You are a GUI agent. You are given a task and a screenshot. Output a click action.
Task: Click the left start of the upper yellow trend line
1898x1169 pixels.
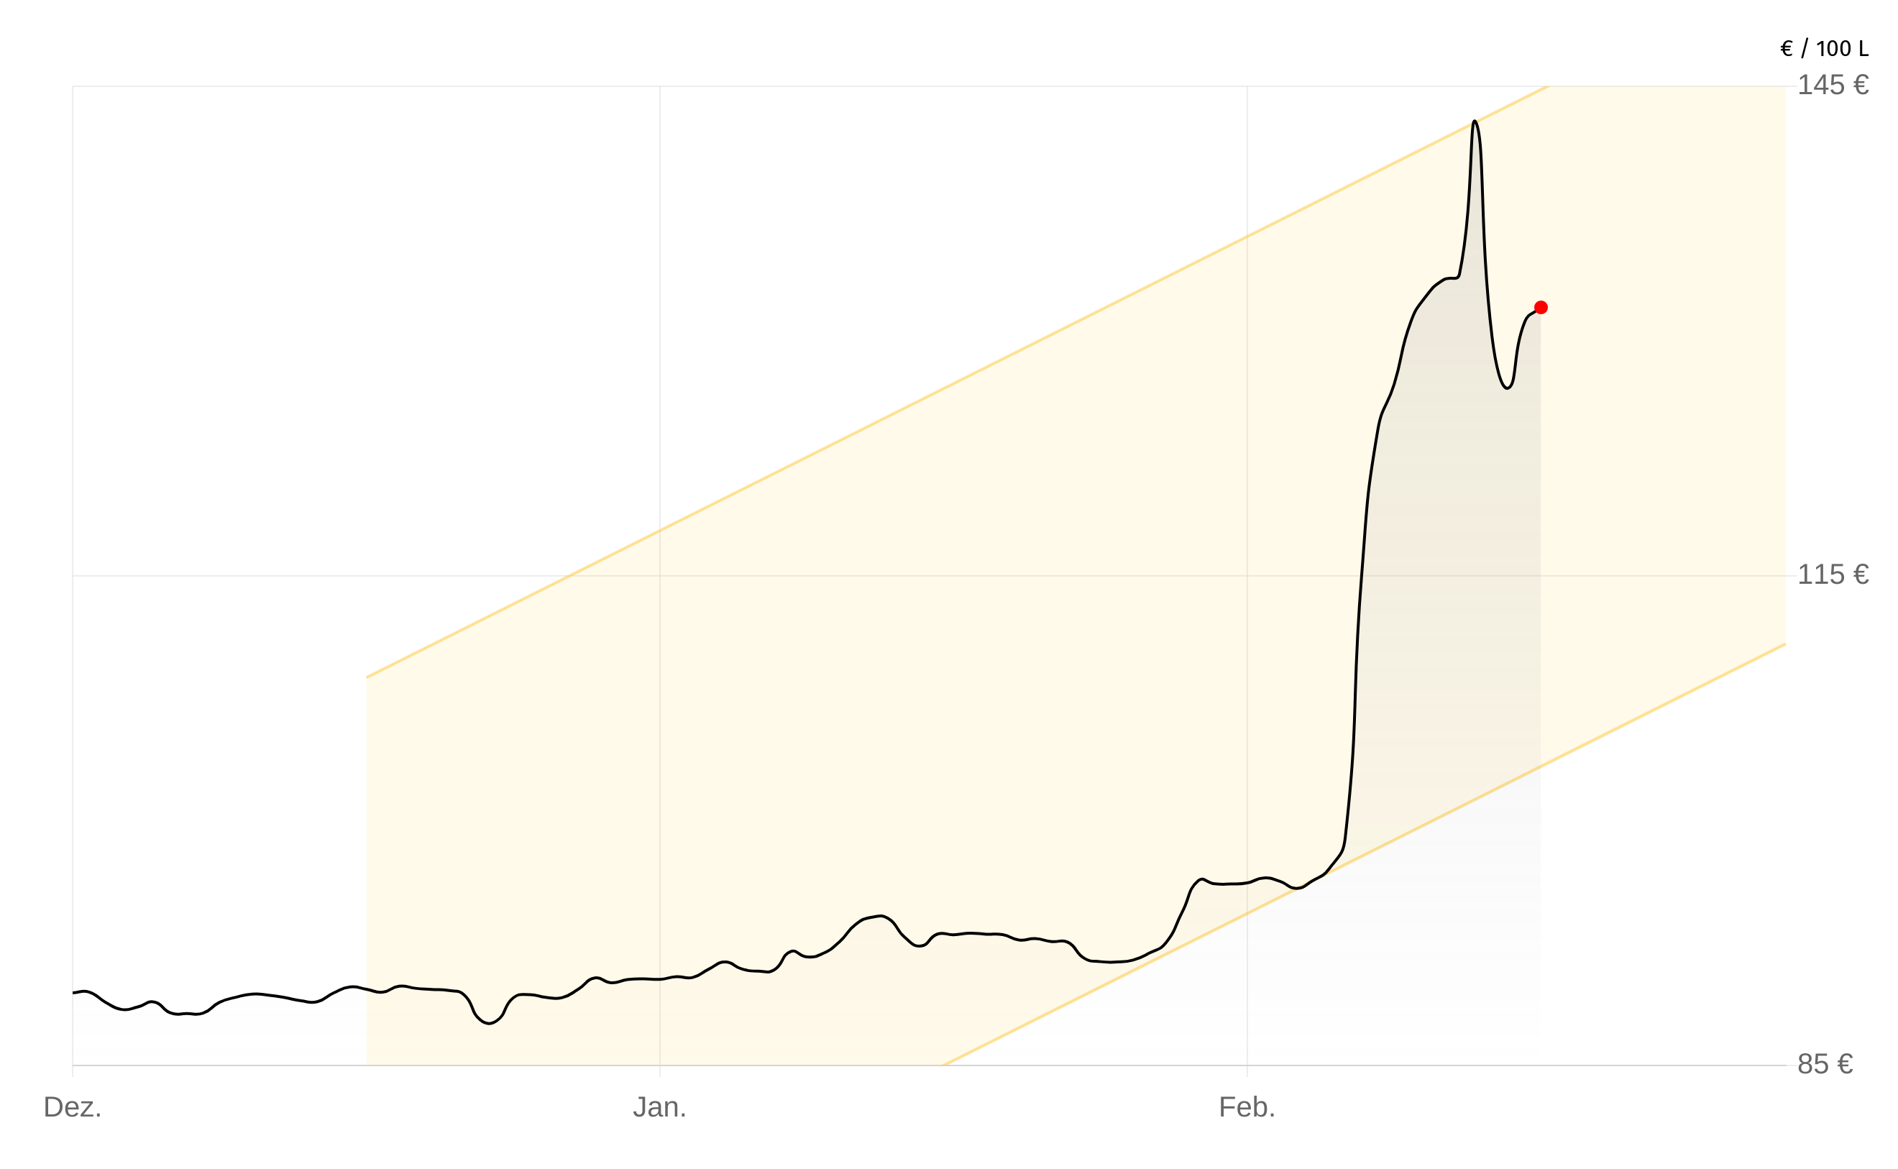[368, 677]
